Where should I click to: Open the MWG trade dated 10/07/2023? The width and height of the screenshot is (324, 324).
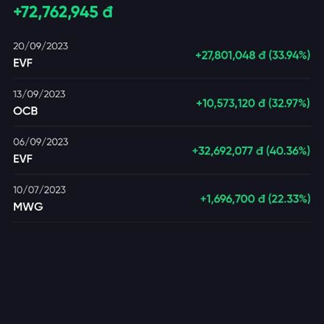click(162, 198)
